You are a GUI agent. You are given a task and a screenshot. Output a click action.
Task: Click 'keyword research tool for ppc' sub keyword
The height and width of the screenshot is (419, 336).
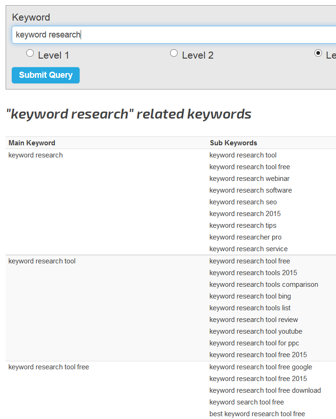click(254, 344)
